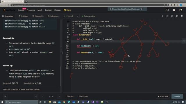Open editor settings icon
Screen dimensions: 186x104
[177, 16]
